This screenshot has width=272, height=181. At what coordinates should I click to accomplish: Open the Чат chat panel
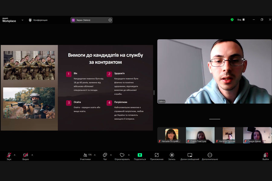[x=105, y=156]
